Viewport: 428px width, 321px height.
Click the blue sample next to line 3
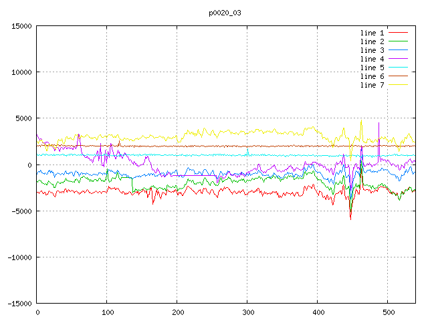point(399,50)
